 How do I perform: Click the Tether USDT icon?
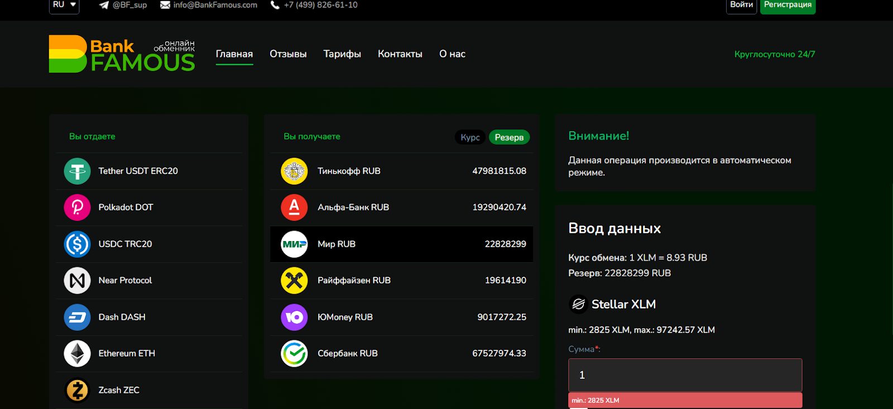(77, 171)
